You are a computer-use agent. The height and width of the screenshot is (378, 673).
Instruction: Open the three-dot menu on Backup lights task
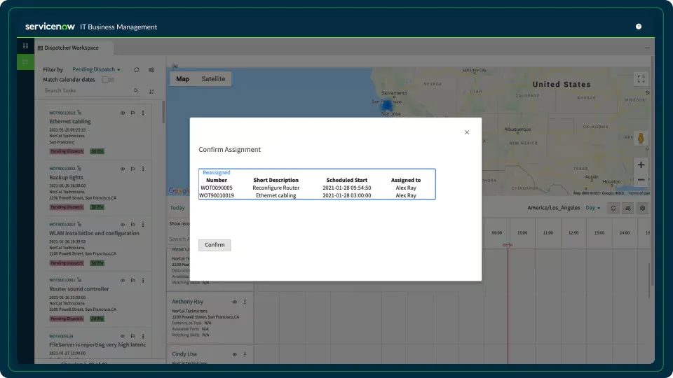pos(143,169)
